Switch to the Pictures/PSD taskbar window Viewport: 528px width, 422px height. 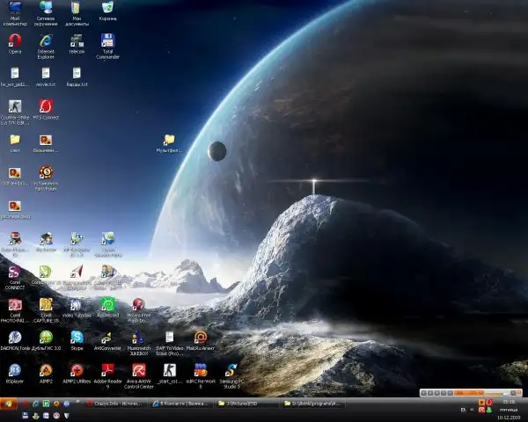[x=248, y=404]
